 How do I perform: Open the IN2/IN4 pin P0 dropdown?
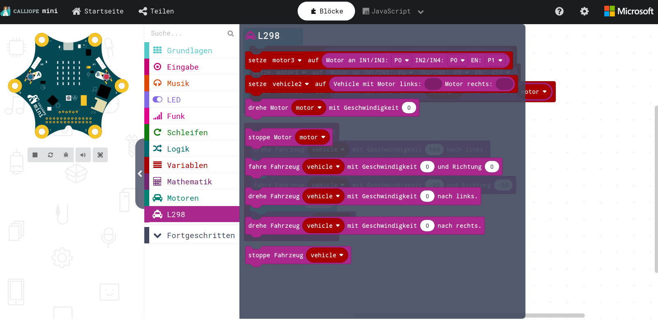coord(458,60)
